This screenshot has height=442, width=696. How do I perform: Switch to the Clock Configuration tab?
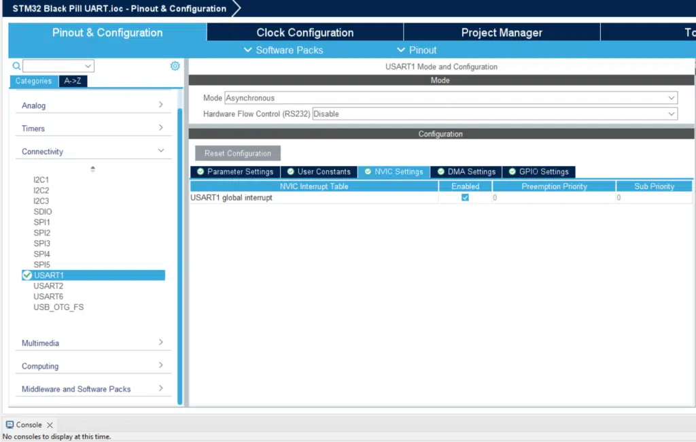(305, 33)
